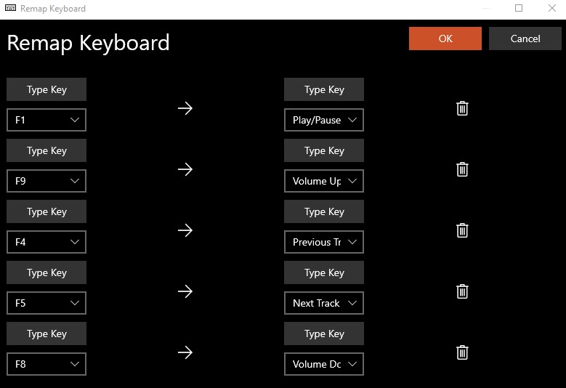Expand the Next Track target dropdown
Viewport: 566px width, 388px height.
[x=324, y=303]
